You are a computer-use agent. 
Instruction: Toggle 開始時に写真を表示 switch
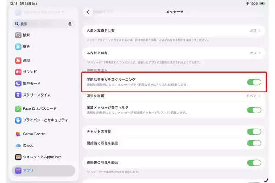point(254,143)
